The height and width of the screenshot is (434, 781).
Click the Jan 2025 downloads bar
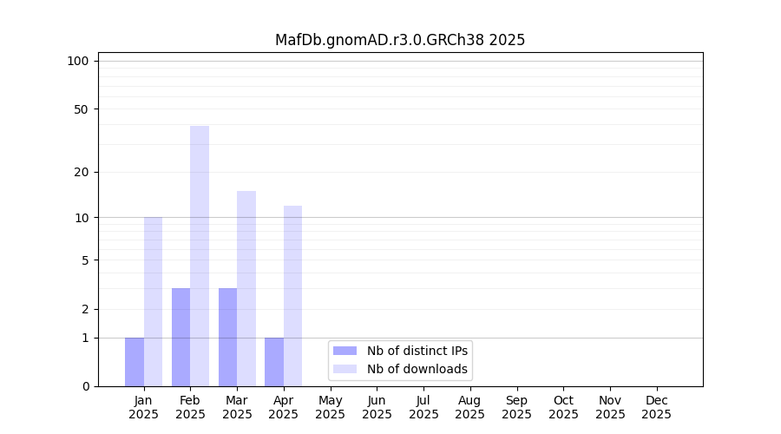(153, 301)
